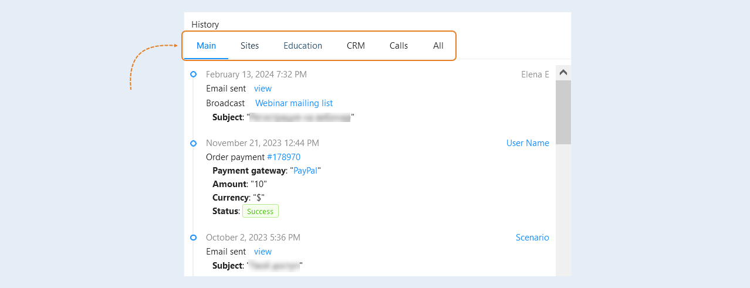Image resolution: width=750 pixels, height=288 pixels.
Task: Open the CRM tab
Action: click(356, 46)
